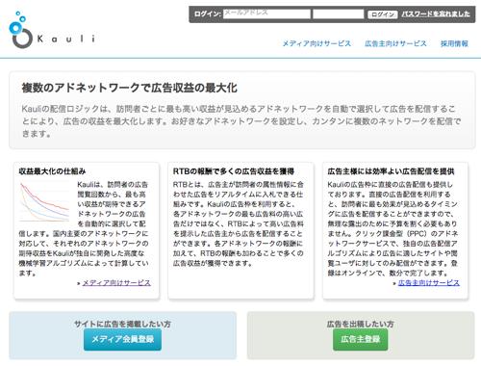Click text 広告を出稿したい方
Screen dimensions: 481x366
(360, 324)
